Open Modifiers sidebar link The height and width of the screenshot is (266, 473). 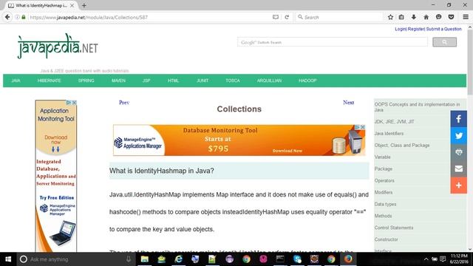click(384, 192)
